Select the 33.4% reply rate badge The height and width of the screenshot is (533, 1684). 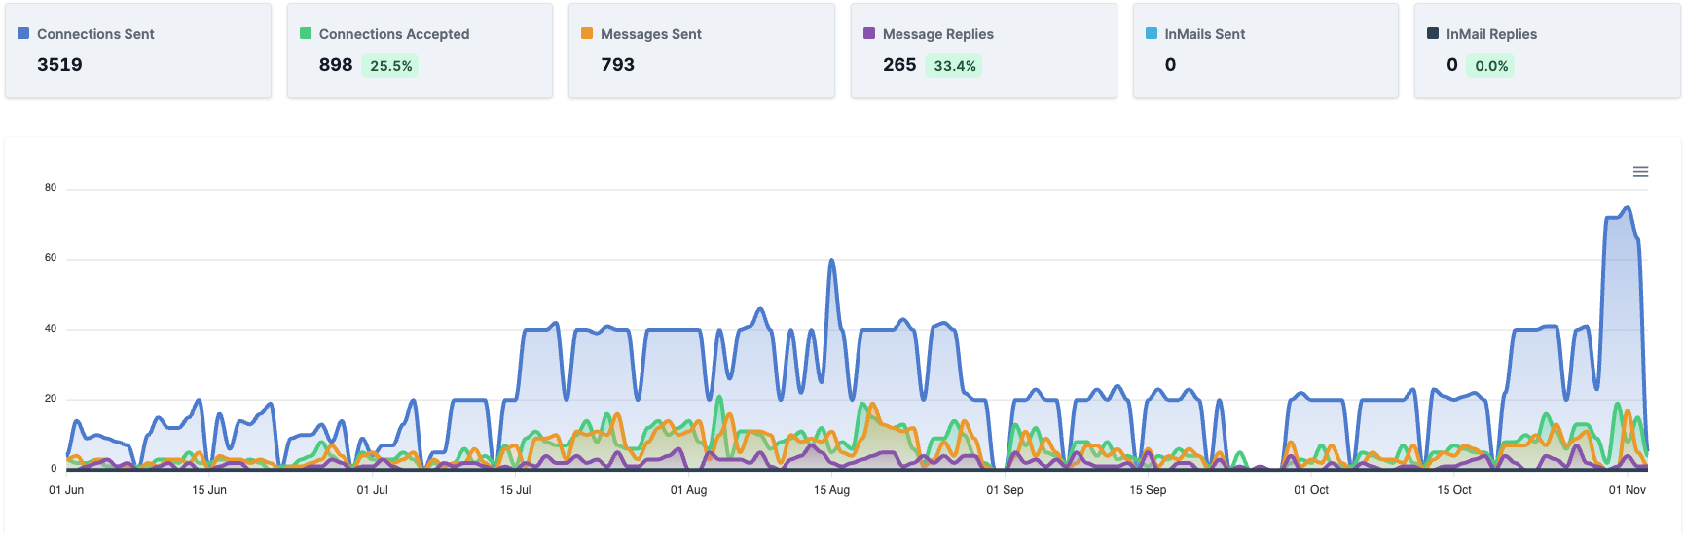(x=954, y=66)
